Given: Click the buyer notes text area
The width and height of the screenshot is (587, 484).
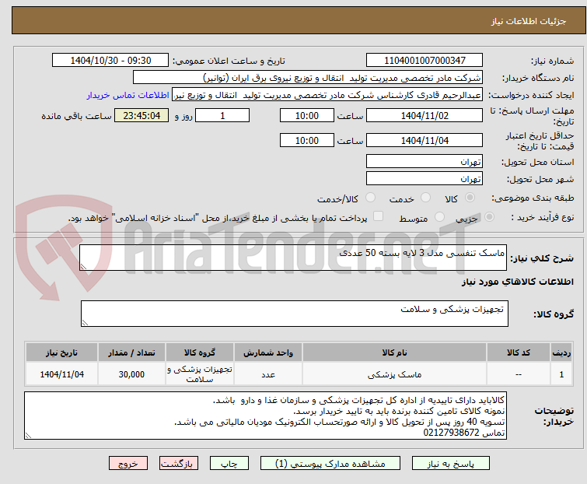Looking at the screenshot, I should click(265, 416).
